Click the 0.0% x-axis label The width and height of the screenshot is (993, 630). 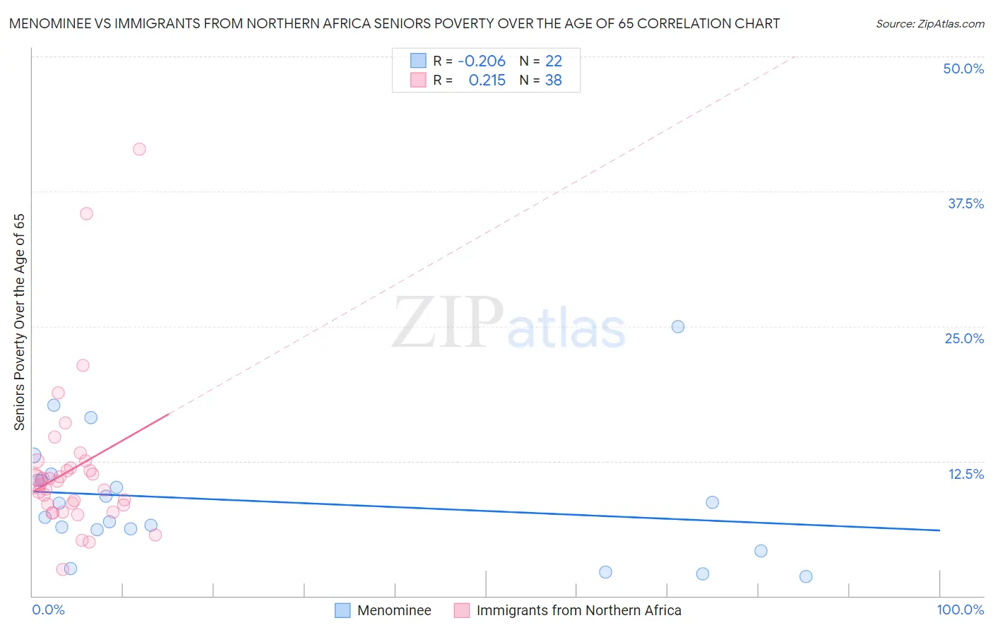[x=48, y=610]
